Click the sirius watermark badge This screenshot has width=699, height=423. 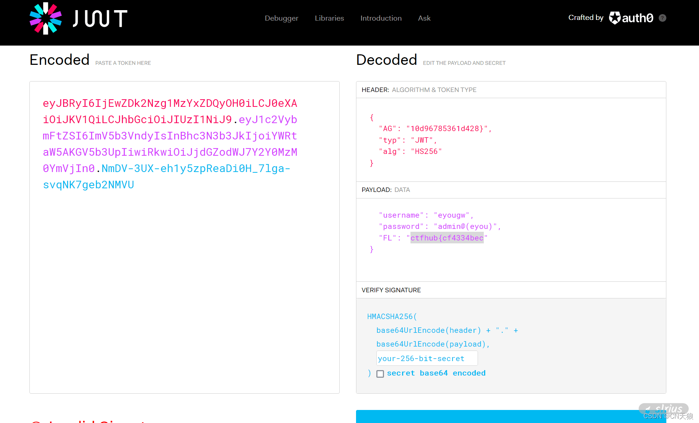click(x=663, y=409)
